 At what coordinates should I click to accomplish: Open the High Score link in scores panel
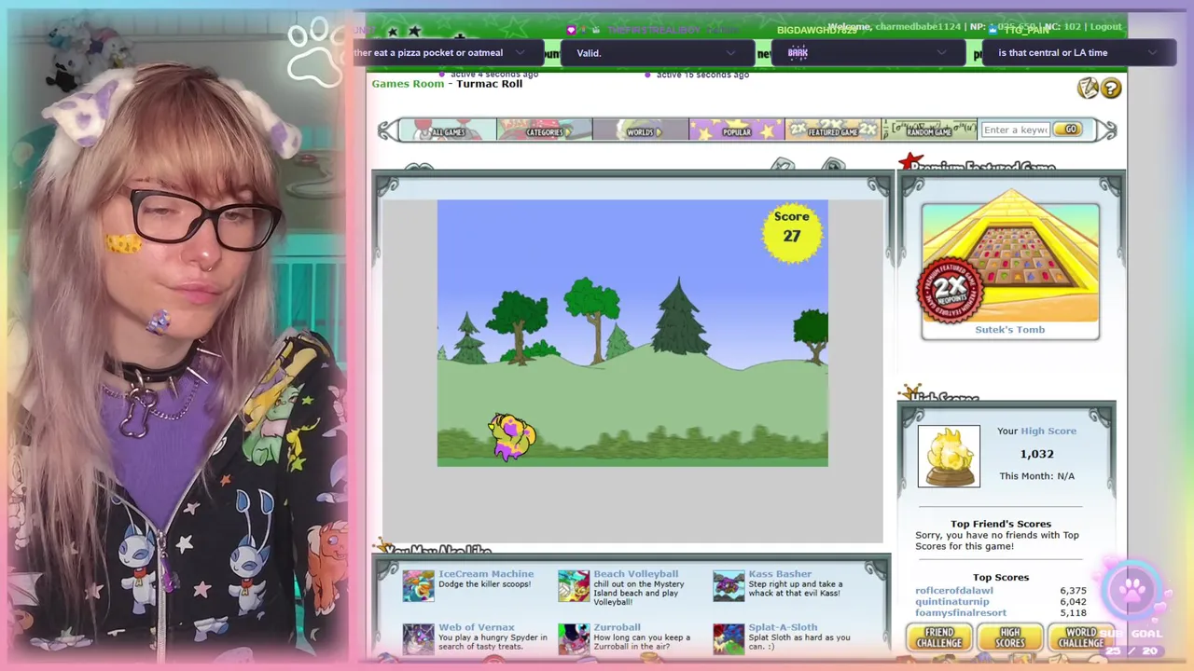click(x=1048, y=431)
